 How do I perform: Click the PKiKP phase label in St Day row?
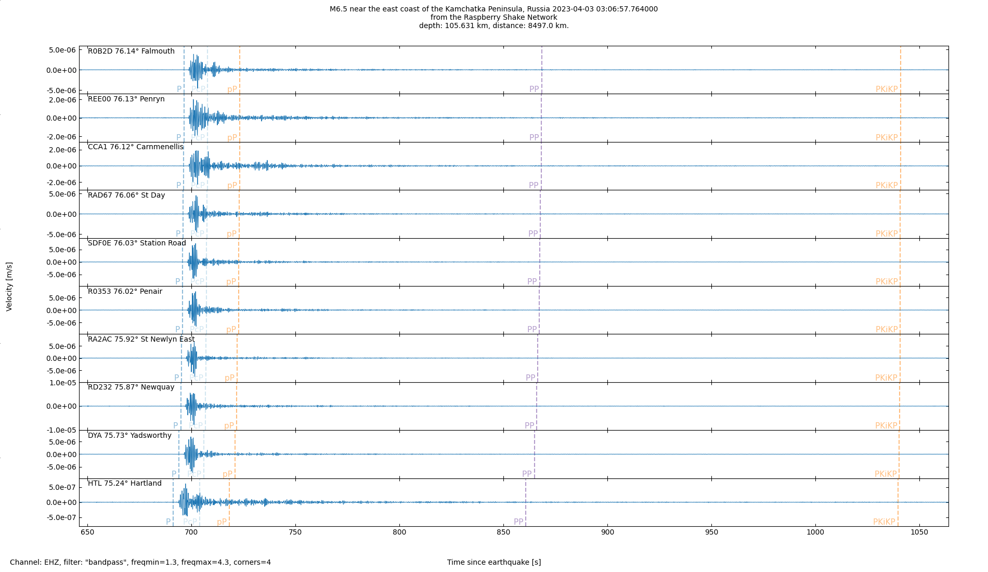[887, 234]
